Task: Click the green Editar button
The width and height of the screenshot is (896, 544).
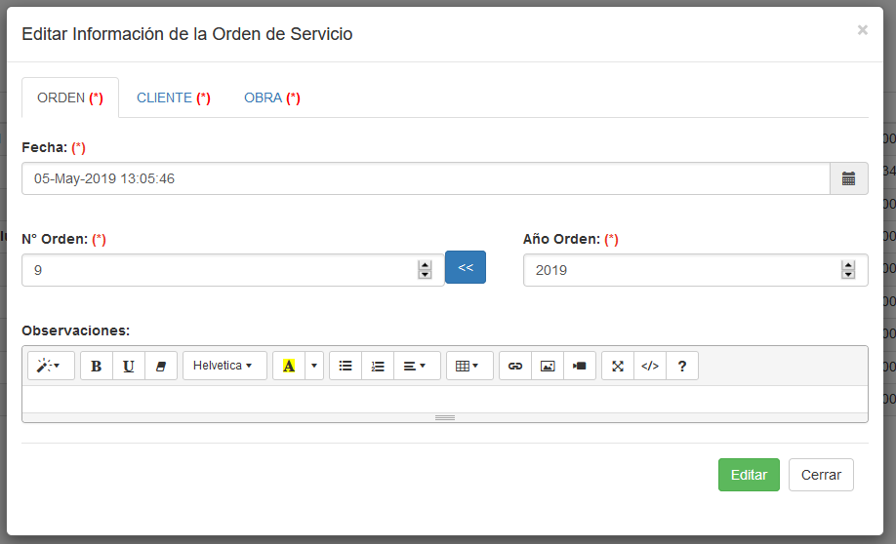Action: (749, 475)
